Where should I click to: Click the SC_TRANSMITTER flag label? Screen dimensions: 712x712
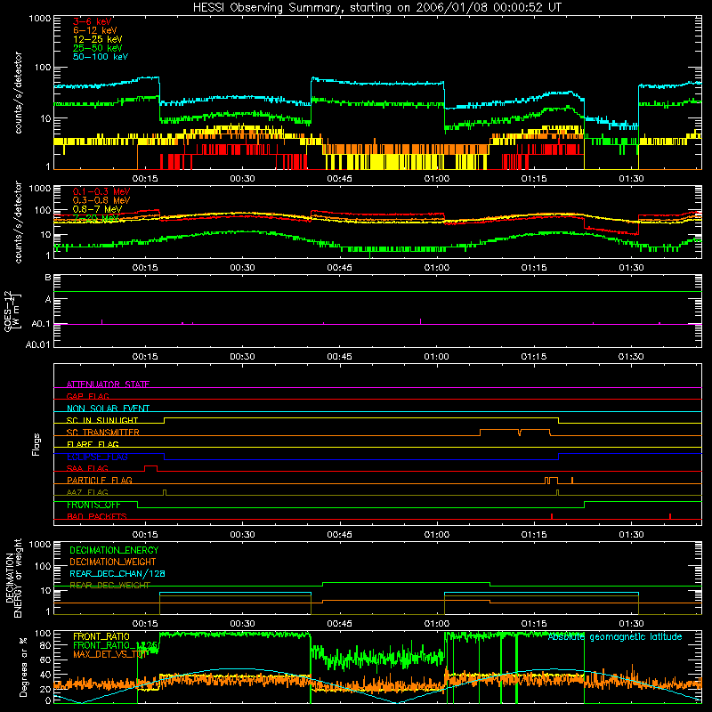[103, 433]
